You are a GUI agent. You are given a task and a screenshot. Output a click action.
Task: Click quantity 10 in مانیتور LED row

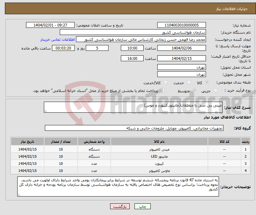61,156
